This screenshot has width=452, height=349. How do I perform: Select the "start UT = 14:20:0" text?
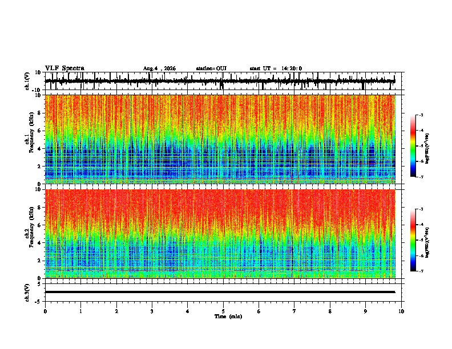tap(276, 68)
